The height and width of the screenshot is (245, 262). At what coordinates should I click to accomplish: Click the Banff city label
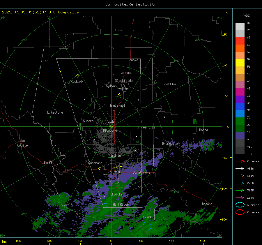(x=48, y=162)
